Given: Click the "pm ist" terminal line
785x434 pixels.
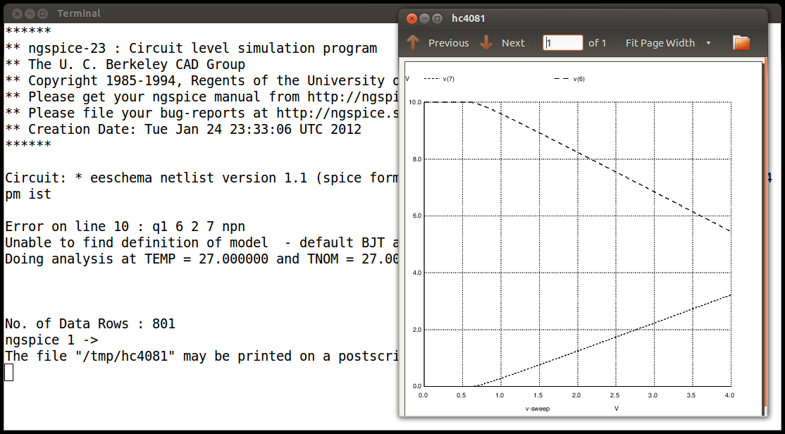Looking at the screenshot, I should (x=28, y=194).
